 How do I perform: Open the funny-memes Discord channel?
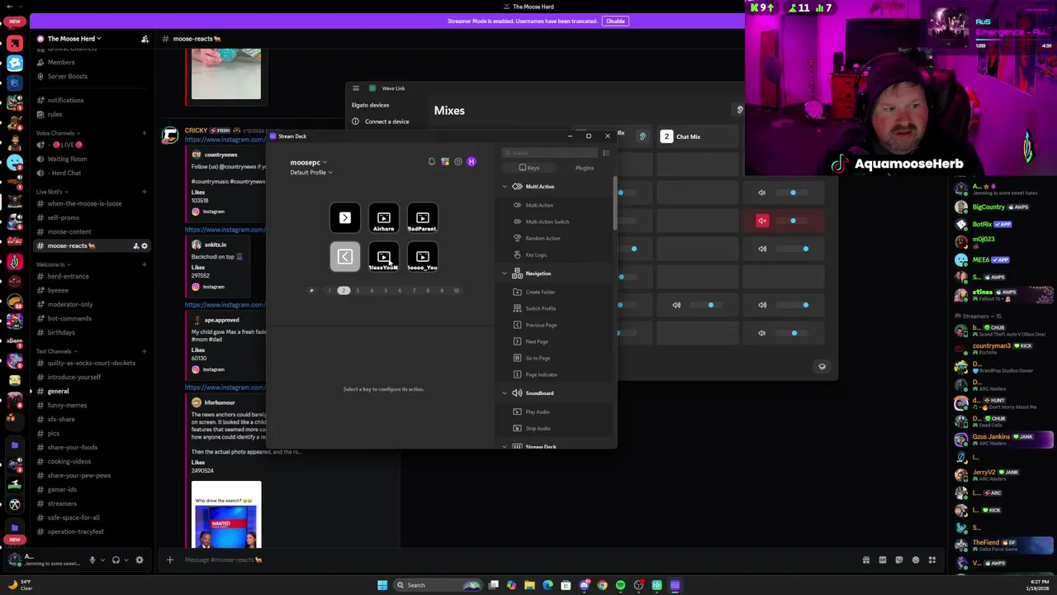point(67,405)
